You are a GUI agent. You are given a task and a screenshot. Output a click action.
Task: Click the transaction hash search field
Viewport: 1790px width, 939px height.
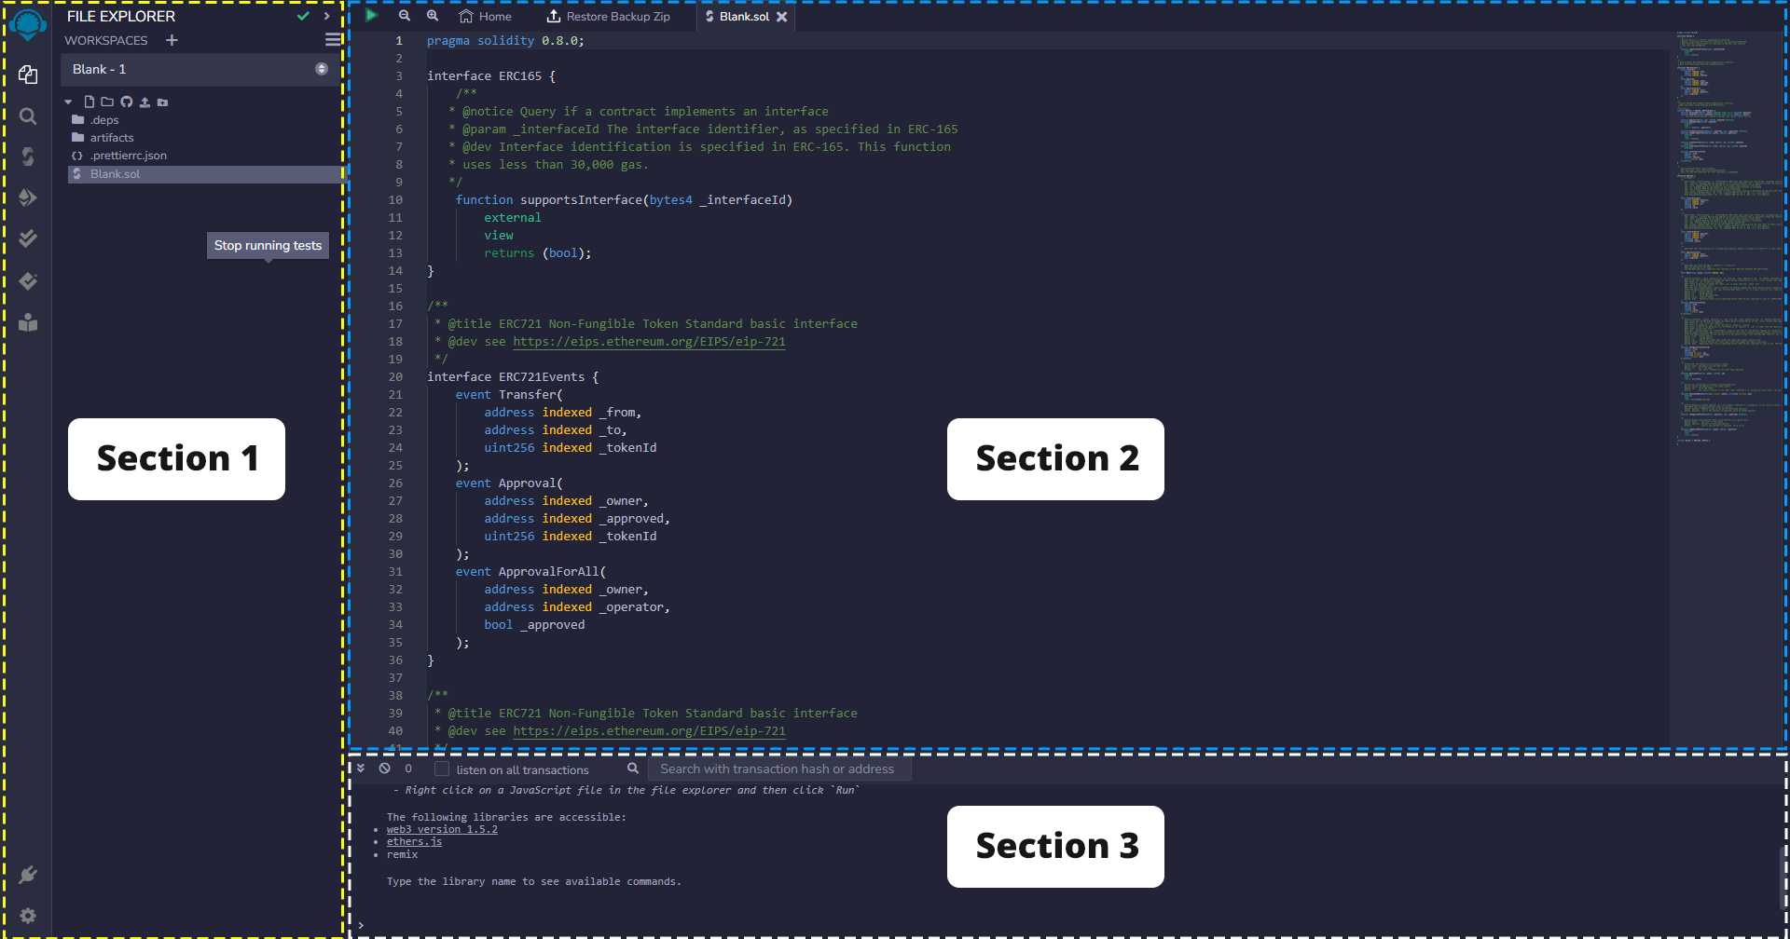tap(777, 769)
